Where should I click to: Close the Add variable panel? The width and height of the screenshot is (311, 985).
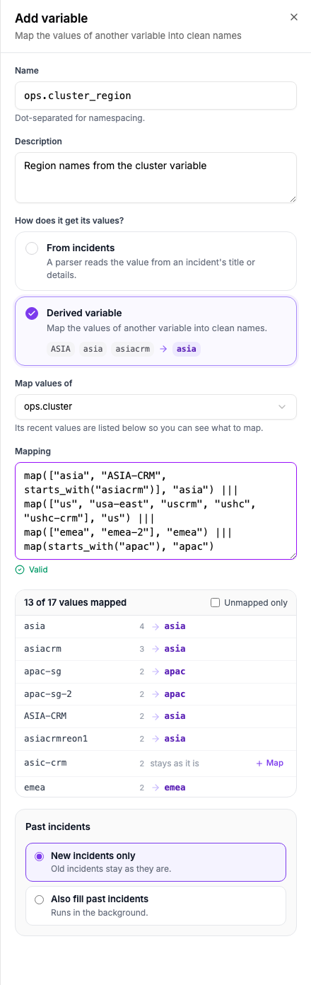pyautogui.click(x=294, y=18)
